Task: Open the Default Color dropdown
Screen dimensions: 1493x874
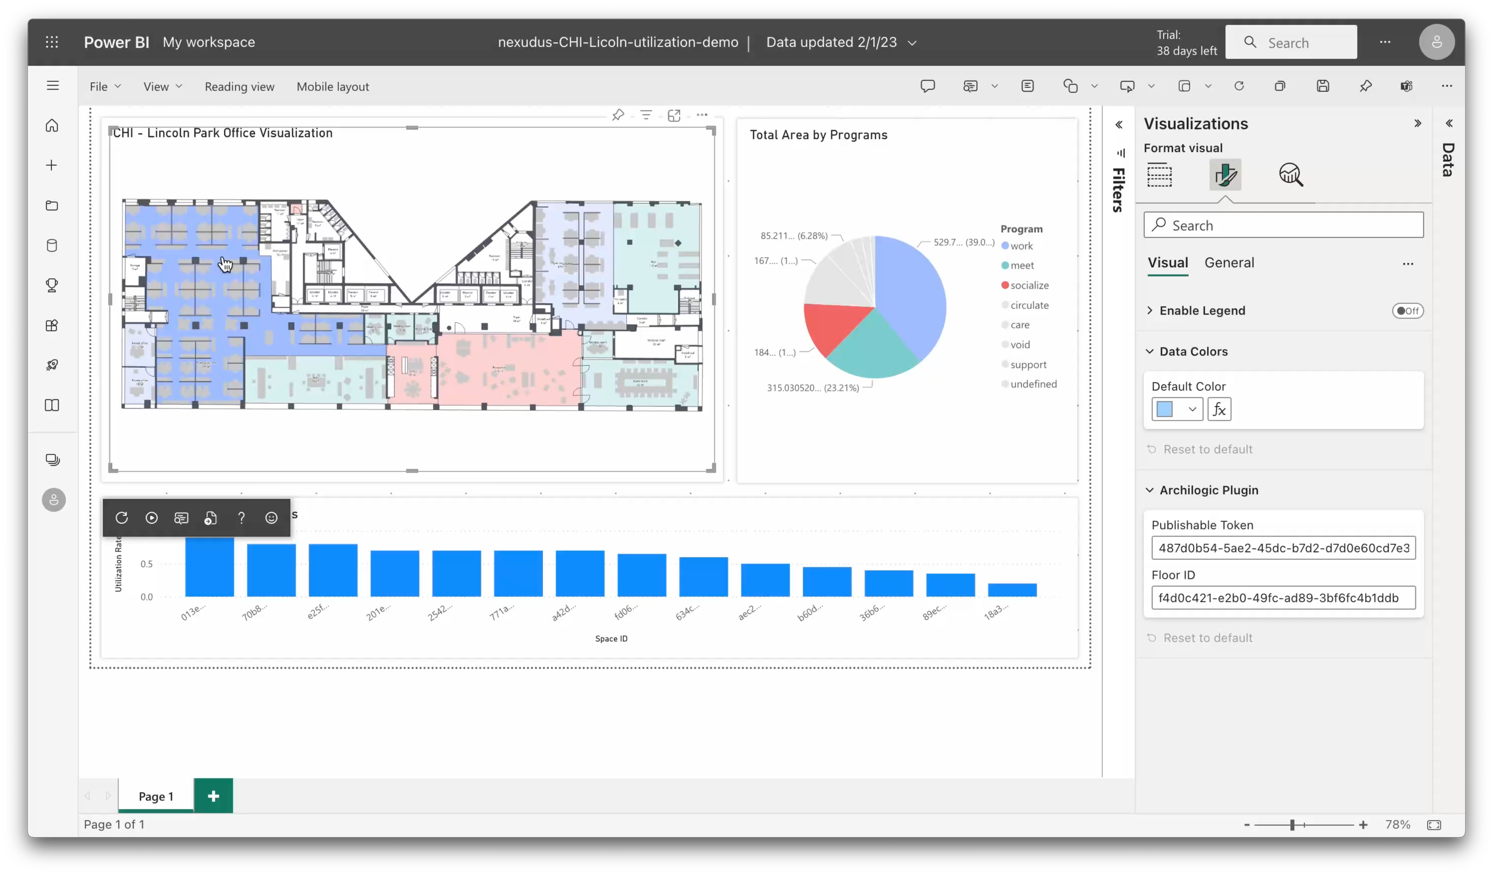Action: pos(1192,409)
